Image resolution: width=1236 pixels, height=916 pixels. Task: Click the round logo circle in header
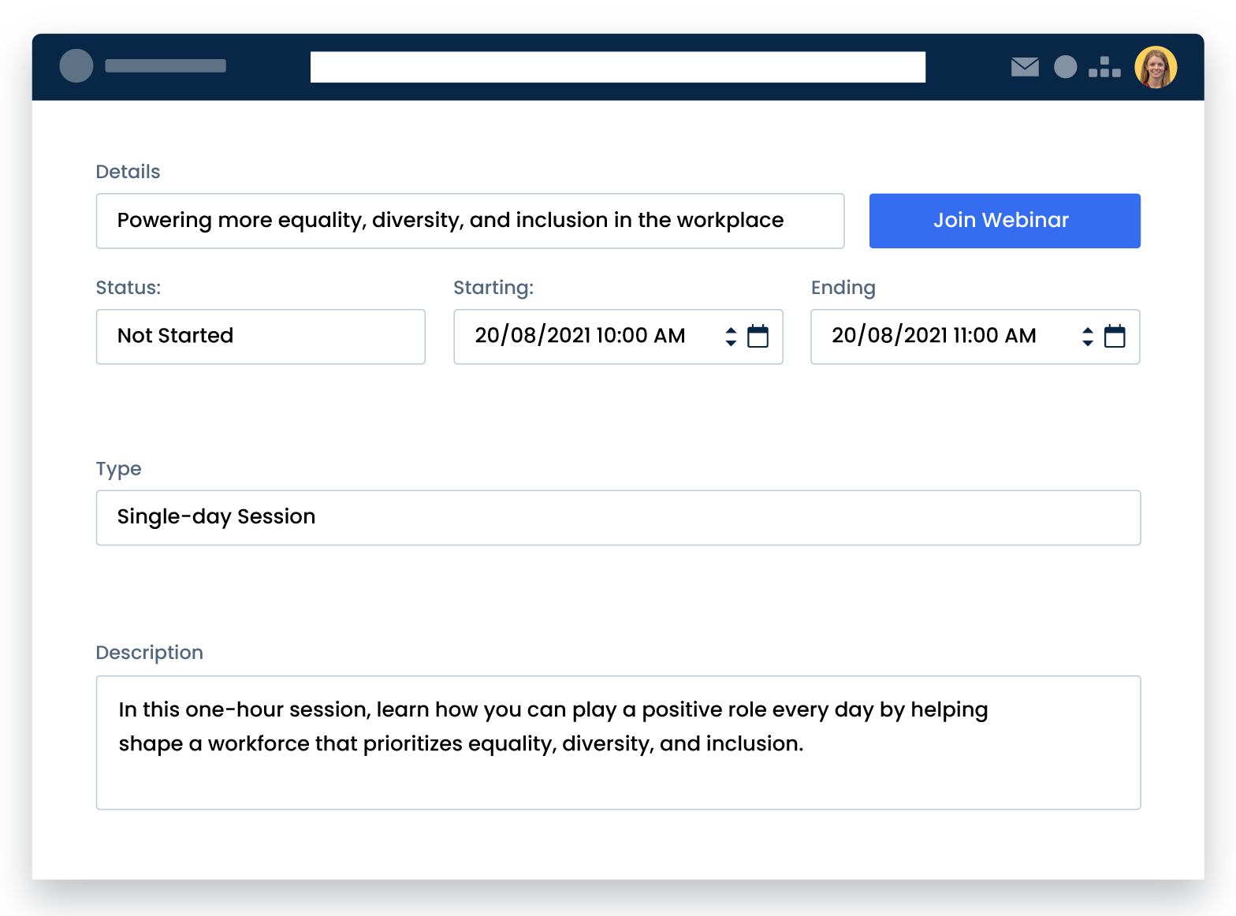[x=76, y=65]
